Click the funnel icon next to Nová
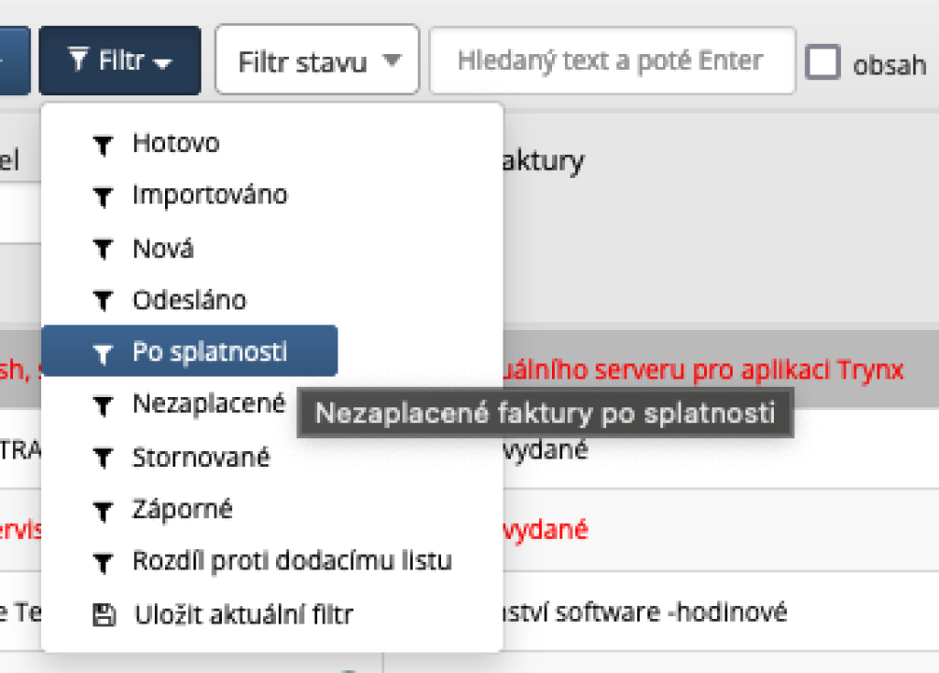The image size is (939, 673). coord(104,248)
